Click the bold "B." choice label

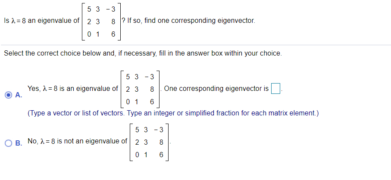click(x=18, y=143)
